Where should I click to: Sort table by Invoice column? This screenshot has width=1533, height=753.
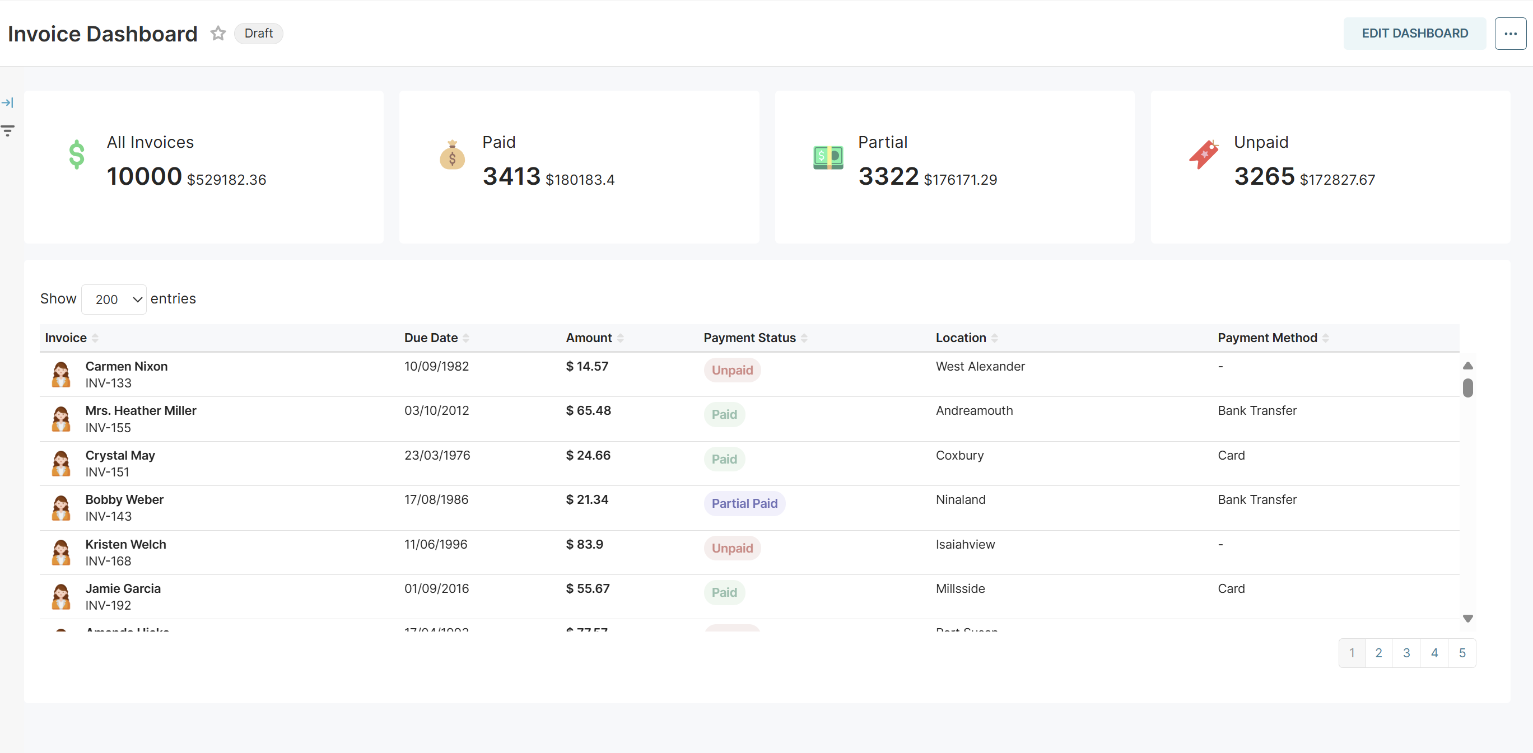(x=95, y=338)
